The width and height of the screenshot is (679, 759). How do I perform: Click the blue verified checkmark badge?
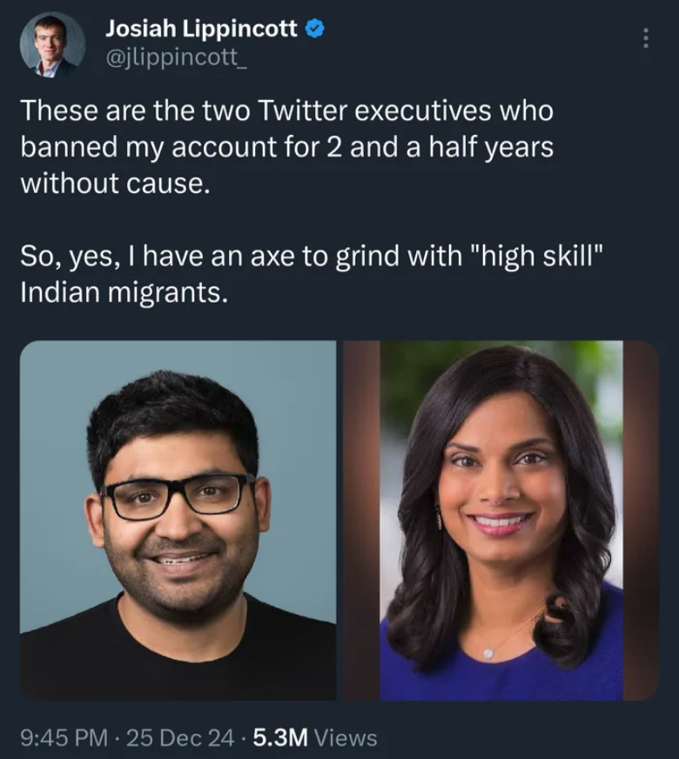[x=314, y=29]
